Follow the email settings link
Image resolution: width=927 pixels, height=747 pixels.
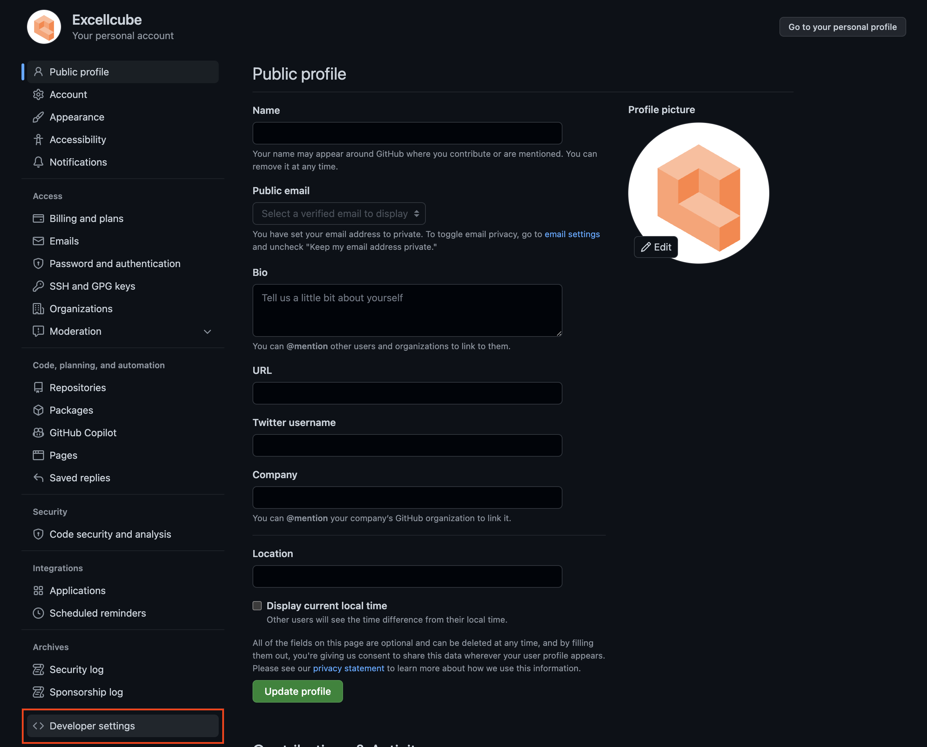[572, 234]
